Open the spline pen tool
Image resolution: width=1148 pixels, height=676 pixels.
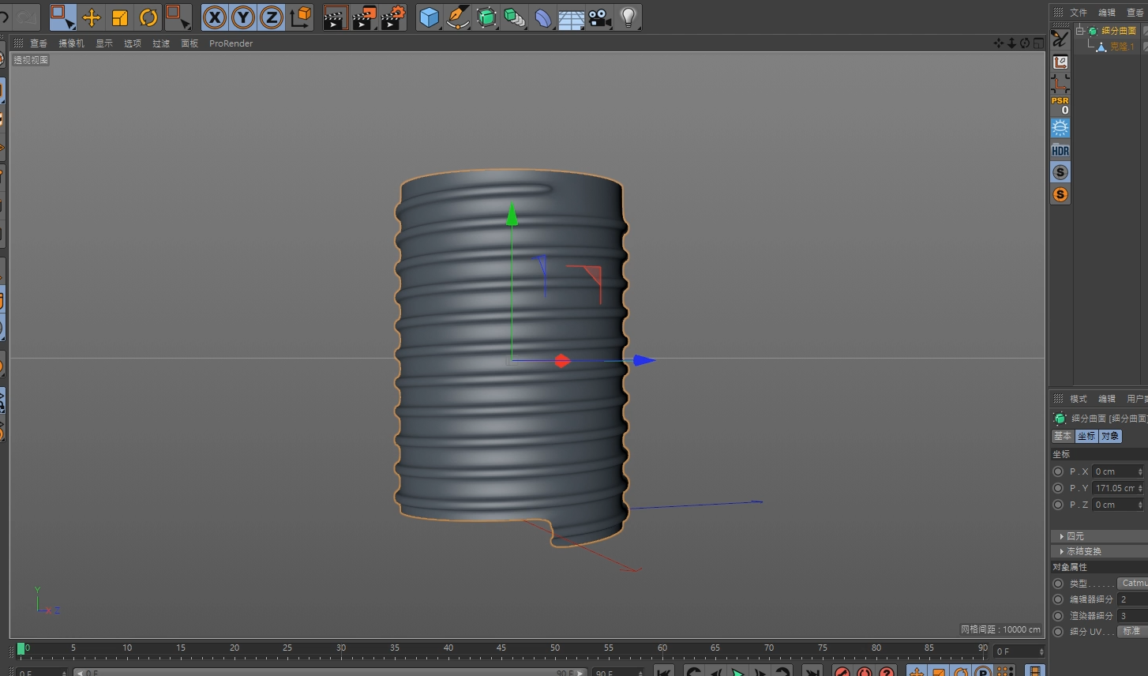click(458, 17)
